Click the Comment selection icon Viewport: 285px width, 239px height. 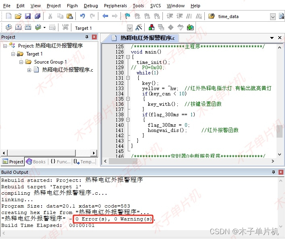pyautogui.click(x=189, y=16)
